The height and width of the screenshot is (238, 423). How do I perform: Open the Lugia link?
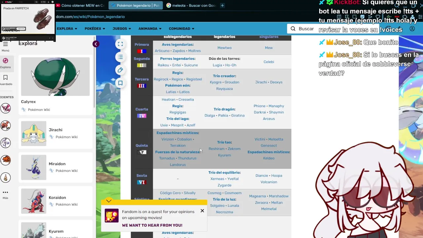click(x=217, y=65)
